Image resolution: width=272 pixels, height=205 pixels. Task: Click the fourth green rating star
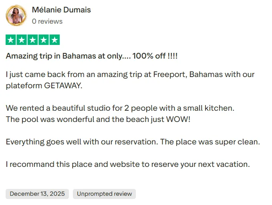pos(44,40)
